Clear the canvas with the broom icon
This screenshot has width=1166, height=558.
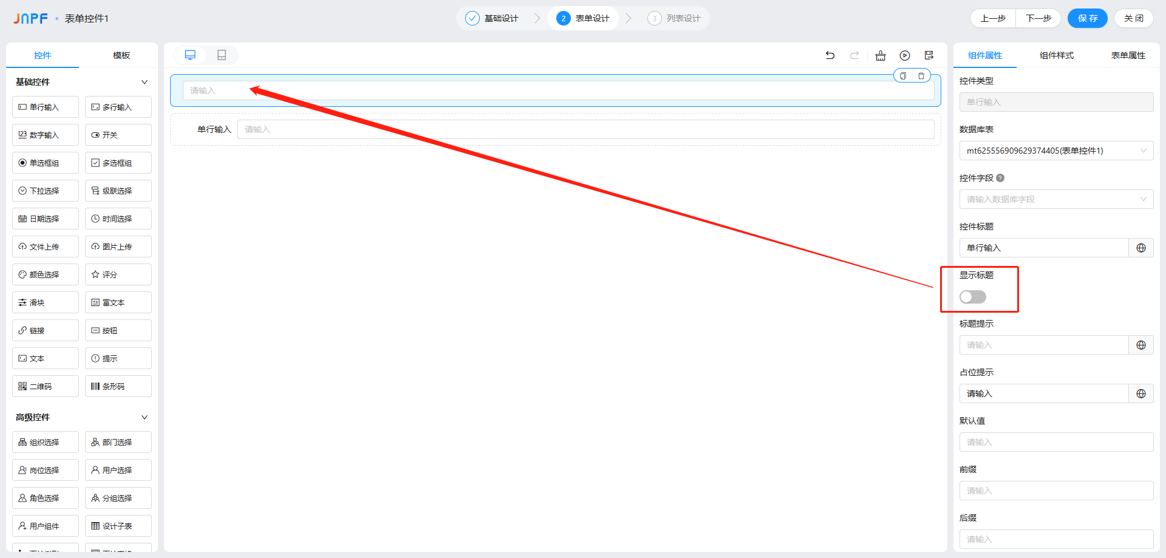click(x=881, y=56)
